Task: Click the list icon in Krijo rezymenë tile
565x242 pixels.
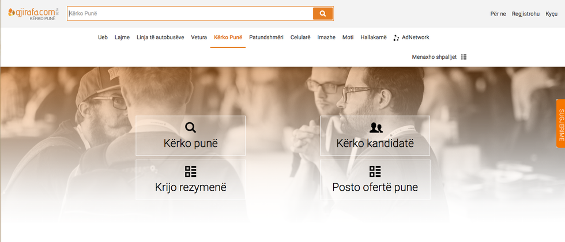Action: [191, 172]
